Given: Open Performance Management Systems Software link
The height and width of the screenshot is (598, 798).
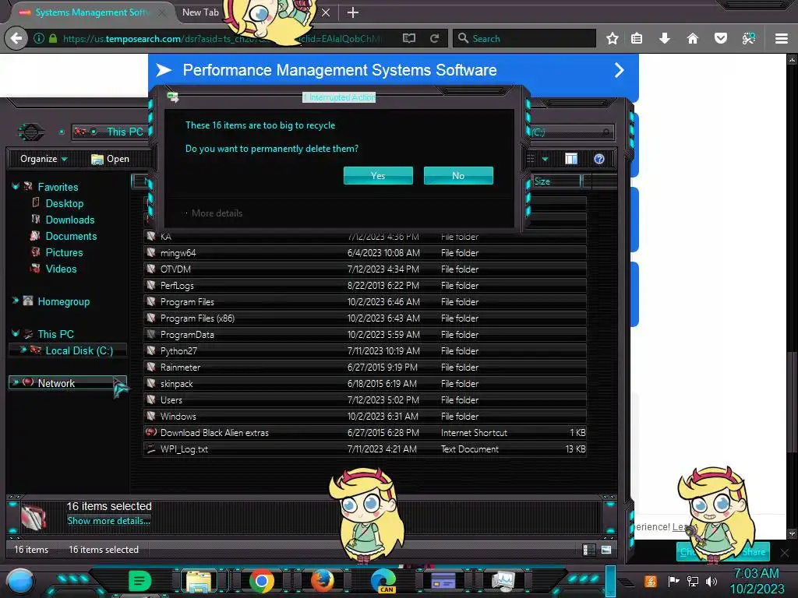Looking at the screenshot, I should coord(340,70).
